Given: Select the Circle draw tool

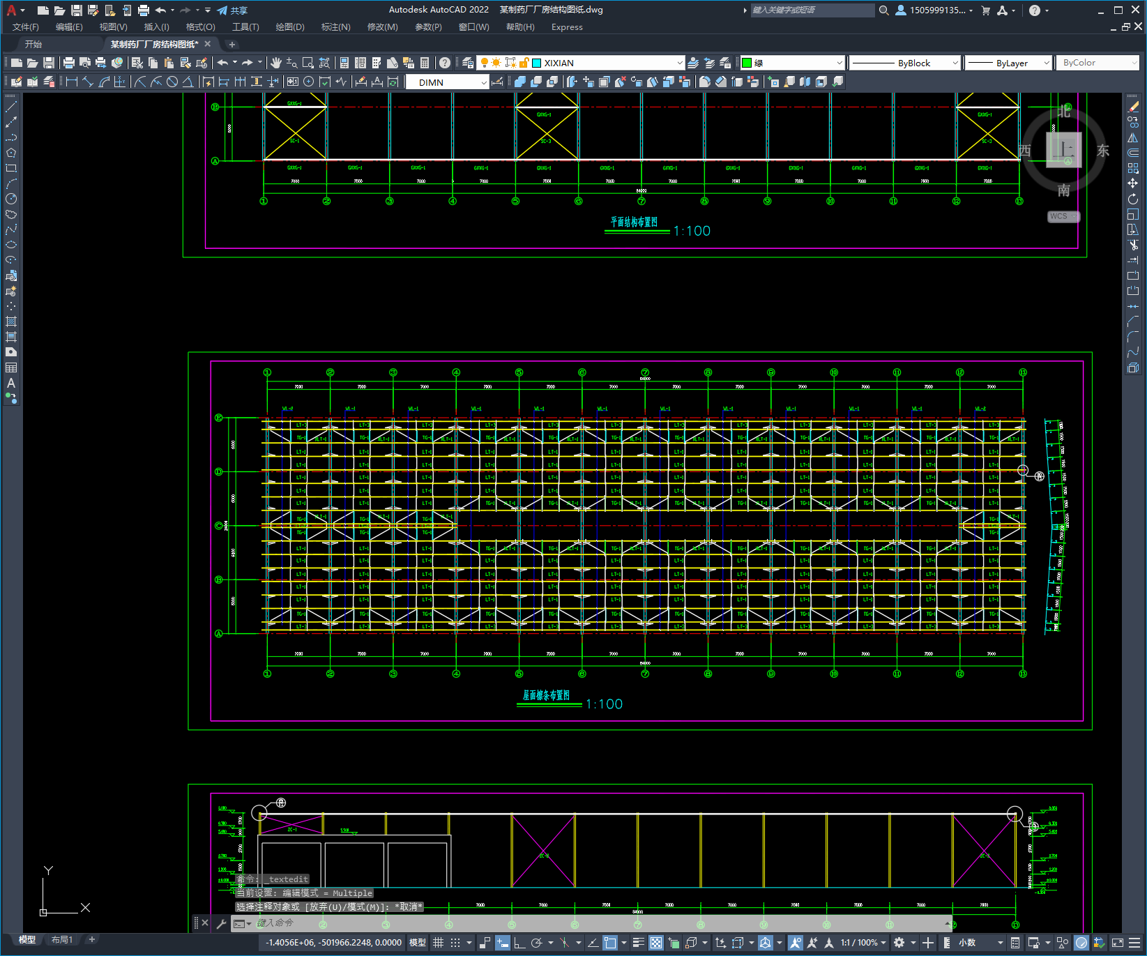Looking at the screenshot, I should tap(11, 199).
